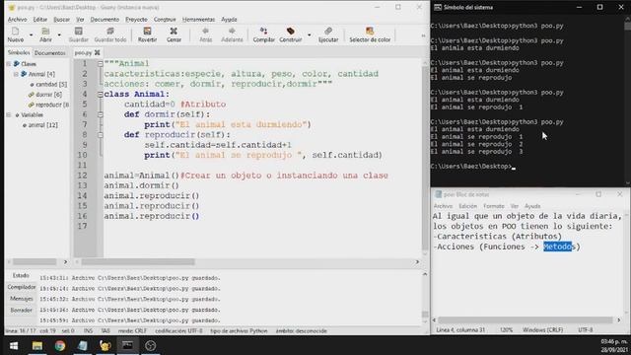The height and width of the screenshot is (355, 631).
Task: Select the Estado message tab
Action: tap(21, 276)
